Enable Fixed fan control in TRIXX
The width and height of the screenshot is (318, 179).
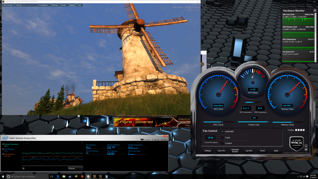pos(222,138)
